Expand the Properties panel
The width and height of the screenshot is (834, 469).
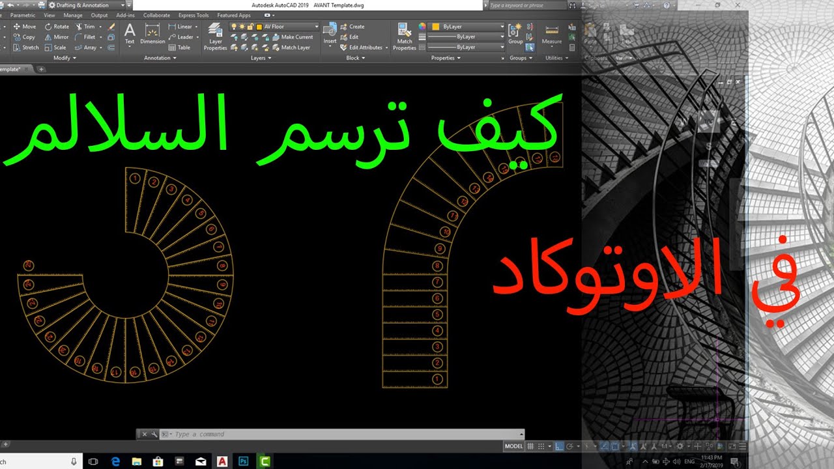pos(446,58)
